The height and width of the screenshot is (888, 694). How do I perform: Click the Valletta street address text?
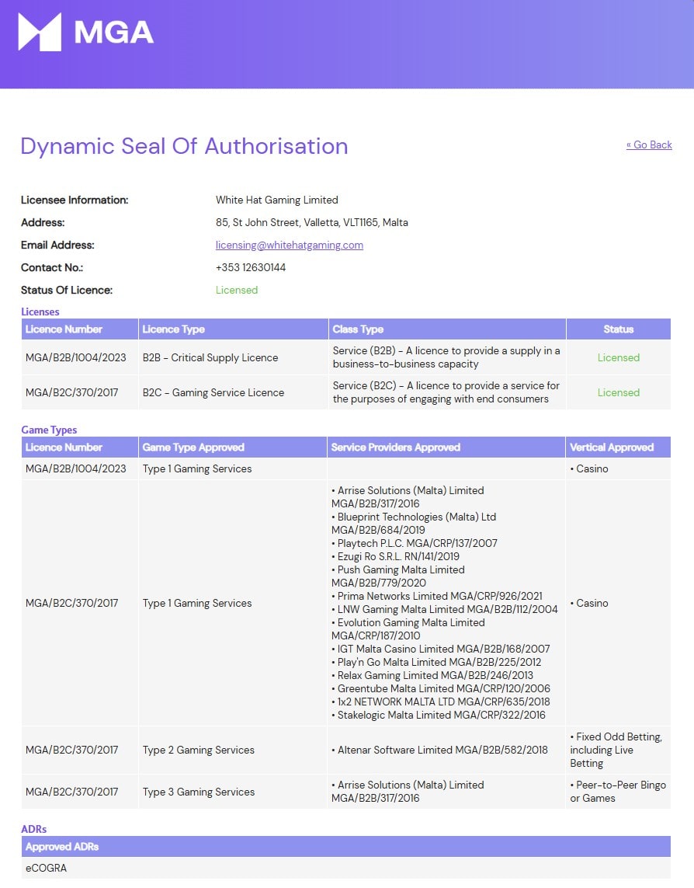click(311, 222)
